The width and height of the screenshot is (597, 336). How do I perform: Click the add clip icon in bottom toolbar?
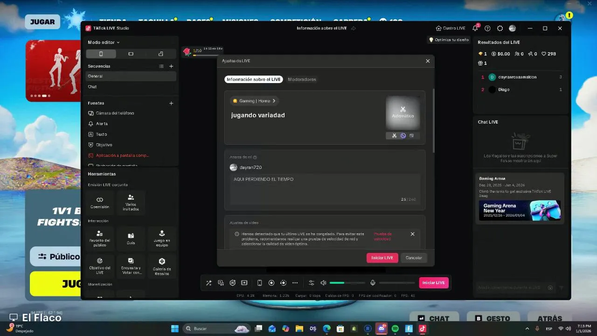coord(244,283)
